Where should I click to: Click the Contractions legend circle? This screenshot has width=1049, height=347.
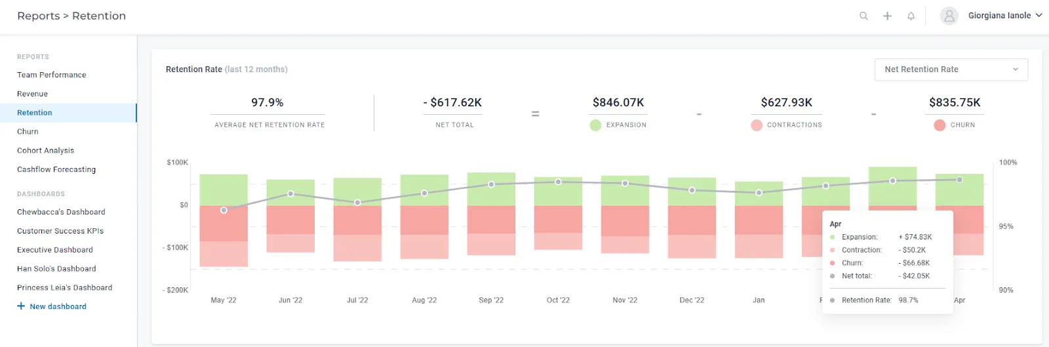(x=757, y=125)
